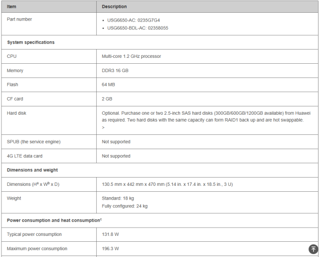Select the CF card '2 GB' value
Viewport: 319px width, 257px height.
[107, 99]
